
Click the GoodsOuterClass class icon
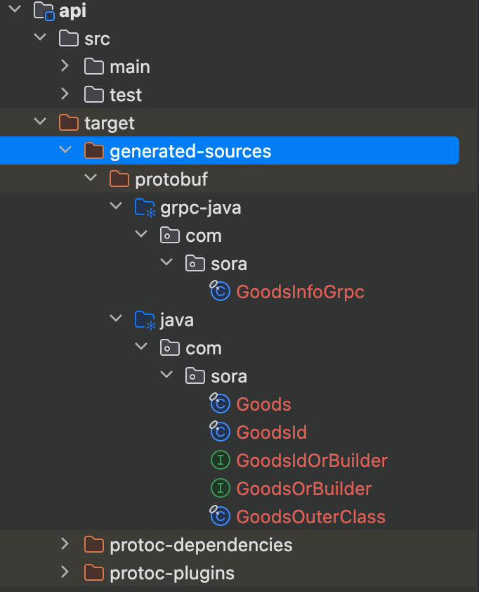pos(220,517)
